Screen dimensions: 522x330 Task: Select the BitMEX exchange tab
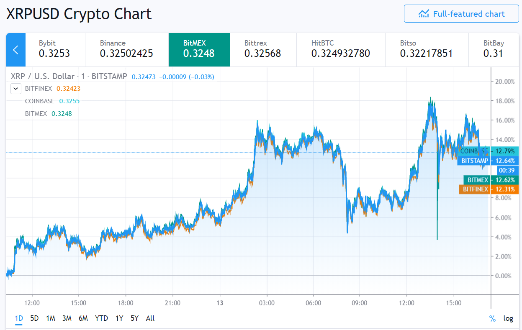tap(199, 49)
